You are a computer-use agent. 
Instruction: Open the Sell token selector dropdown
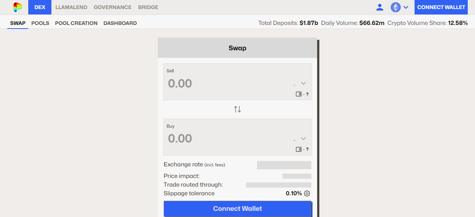click(x=303, y=83)
